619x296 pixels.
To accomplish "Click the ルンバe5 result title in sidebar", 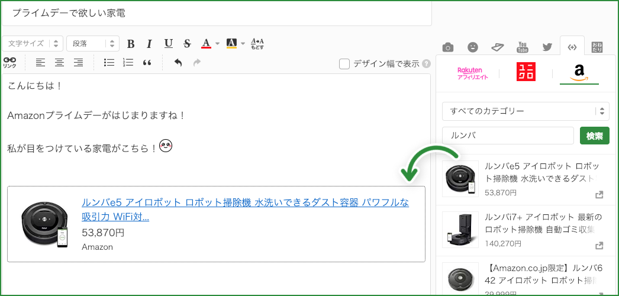I will point(541,172).
